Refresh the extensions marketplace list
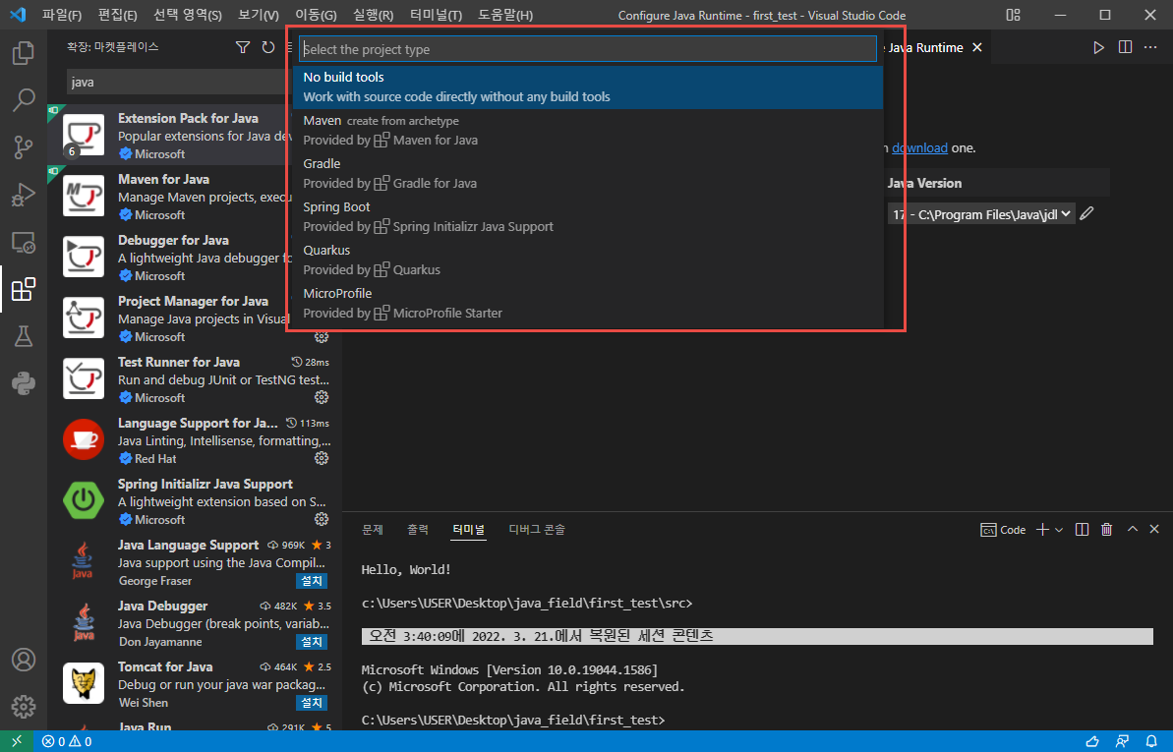Screen dimensions: 1173x752 tap(267, 47)
